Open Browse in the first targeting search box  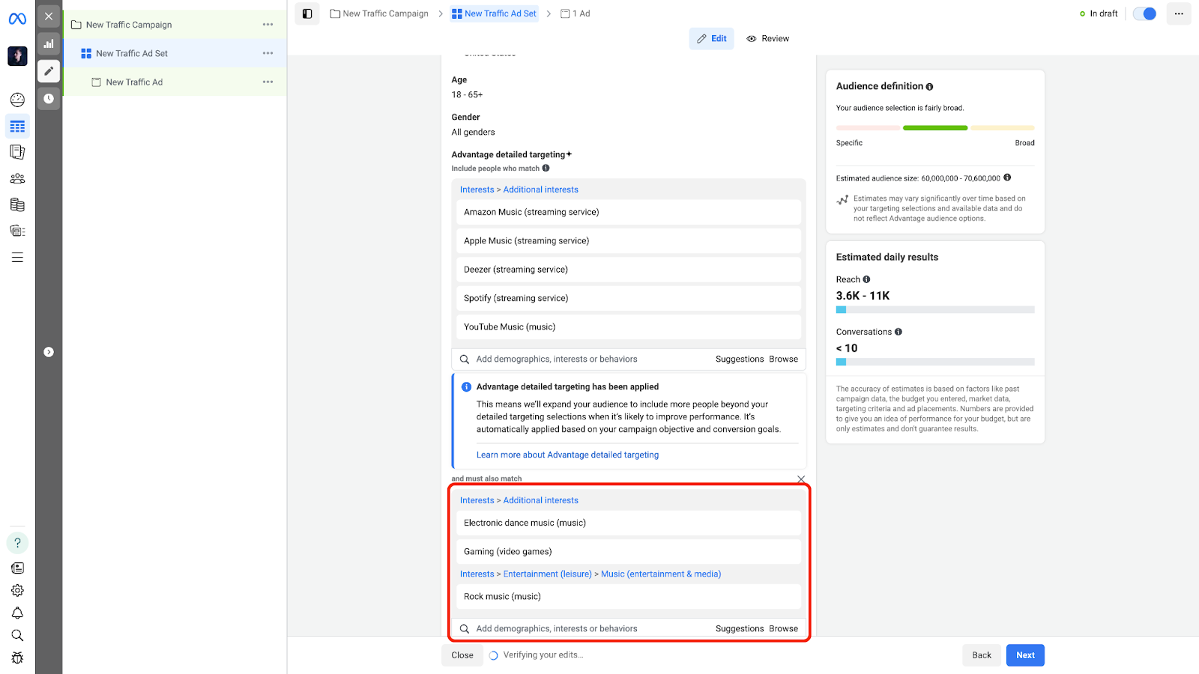coord(784,359)
